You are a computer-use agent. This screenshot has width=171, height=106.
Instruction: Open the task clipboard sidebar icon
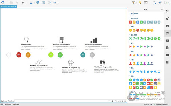point(167,62)
